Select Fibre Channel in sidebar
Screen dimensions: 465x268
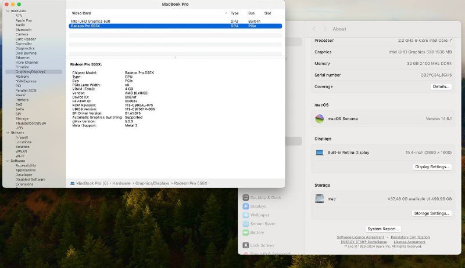[x=27, y=63]
